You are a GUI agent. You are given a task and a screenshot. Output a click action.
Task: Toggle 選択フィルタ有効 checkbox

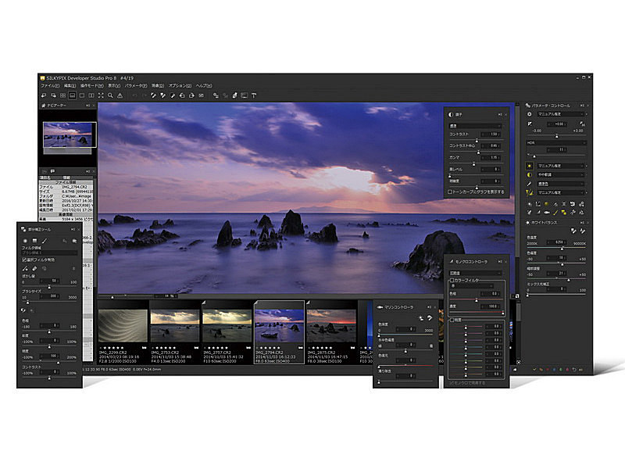24,260
